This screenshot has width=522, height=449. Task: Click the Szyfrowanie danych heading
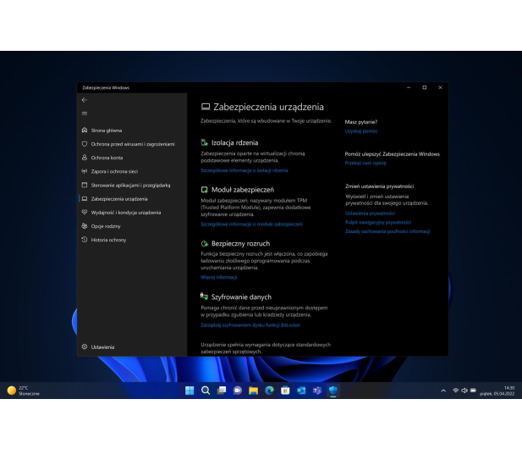(241, 297)
